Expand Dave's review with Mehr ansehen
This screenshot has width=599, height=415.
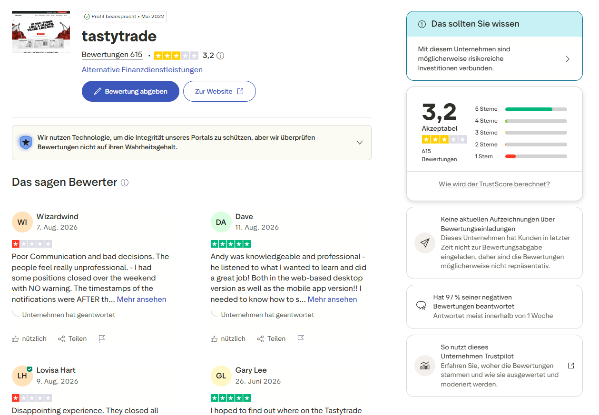[x=333, y=299]
